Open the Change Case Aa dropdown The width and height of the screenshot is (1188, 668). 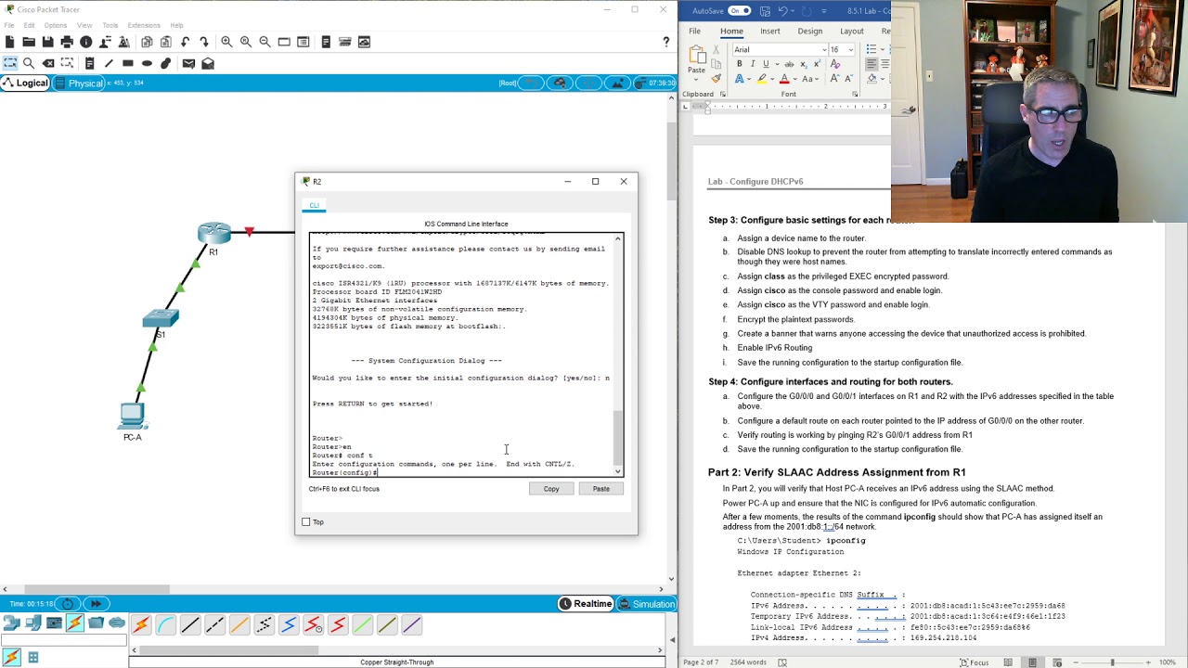(x=810, y=79)
